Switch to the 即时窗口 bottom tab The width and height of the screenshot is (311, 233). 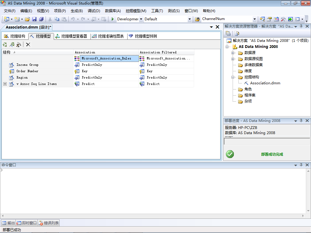[x=27, y=223]
